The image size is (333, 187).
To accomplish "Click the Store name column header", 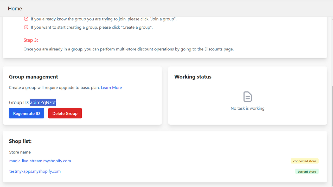I will (20, 152).
